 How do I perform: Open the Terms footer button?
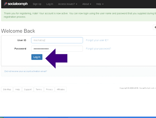tap(38, 89)
